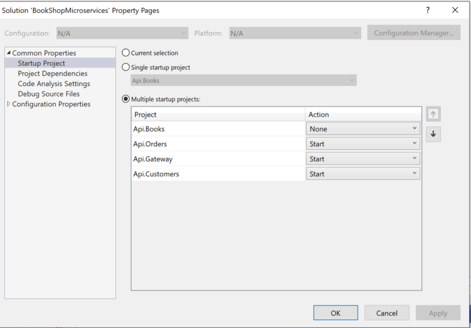
Task: Select the Api.Customers project row
Action: (x=218, y=174)
